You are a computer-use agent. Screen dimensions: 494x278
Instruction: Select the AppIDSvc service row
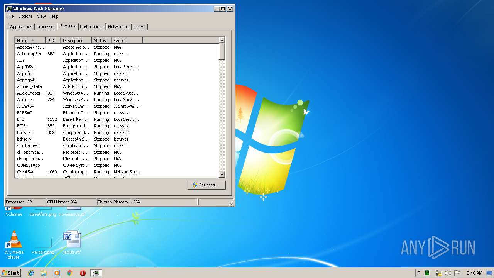coord(117,67)
